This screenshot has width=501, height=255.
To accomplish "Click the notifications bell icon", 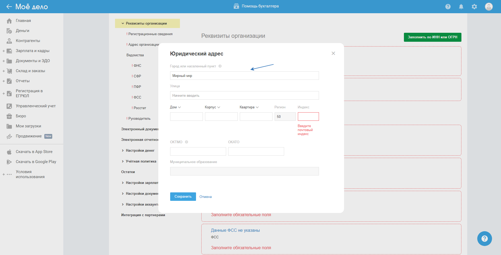I will [x=461, y=7].
